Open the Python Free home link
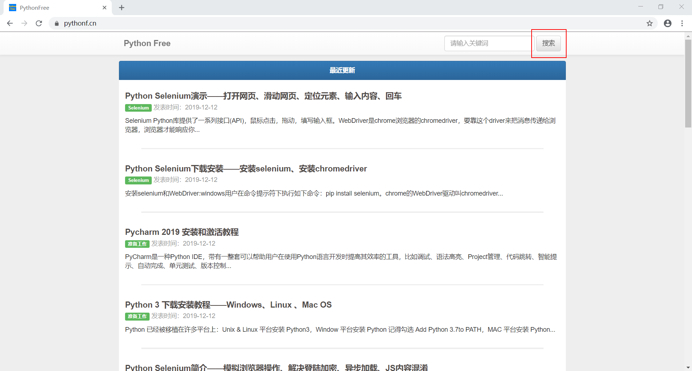This screenshot has height=371, width=692. point(147,43)
